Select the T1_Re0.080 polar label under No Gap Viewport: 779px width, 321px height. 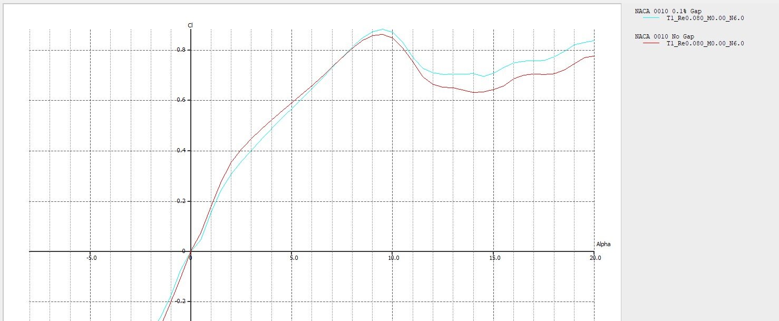point(705,43)
